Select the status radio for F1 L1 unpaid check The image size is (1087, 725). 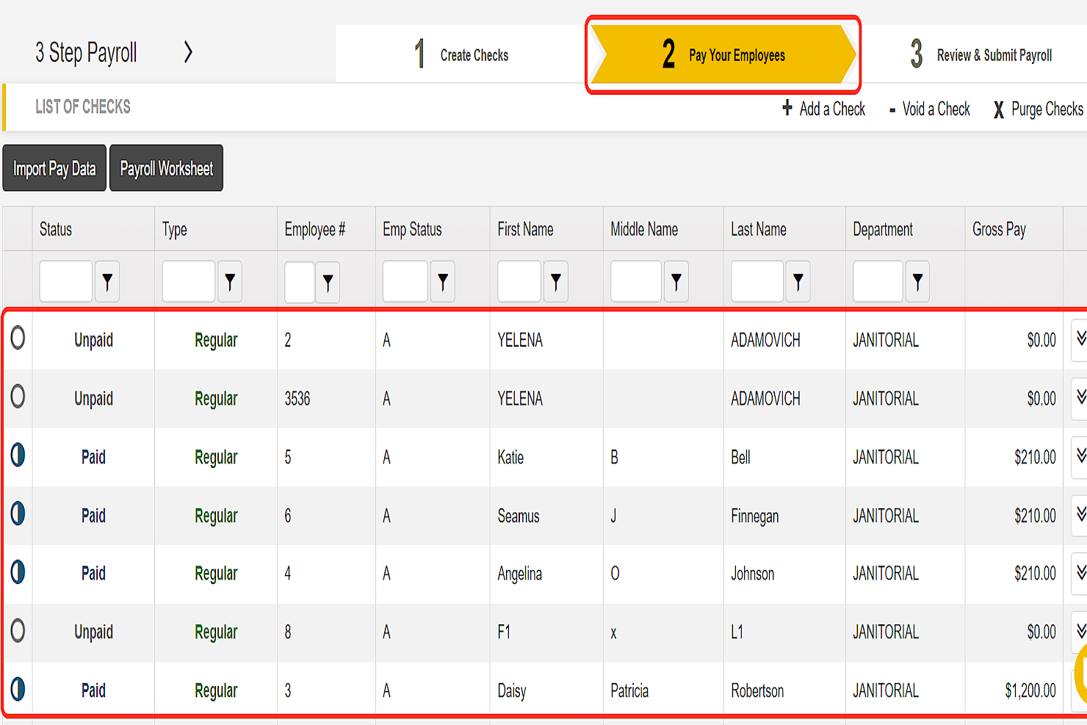point(18,631)
